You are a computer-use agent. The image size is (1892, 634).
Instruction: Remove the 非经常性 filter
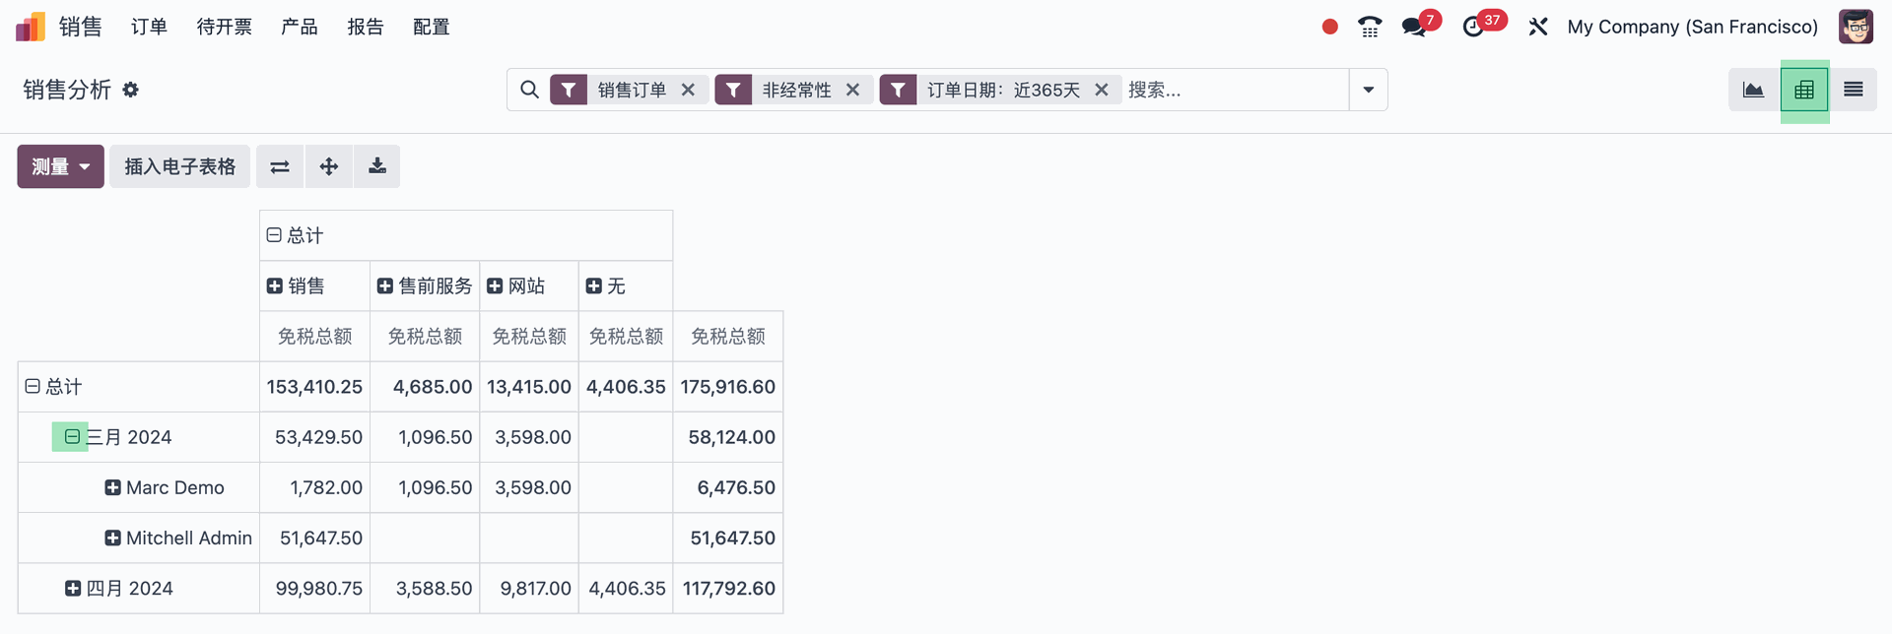point(852,90)
